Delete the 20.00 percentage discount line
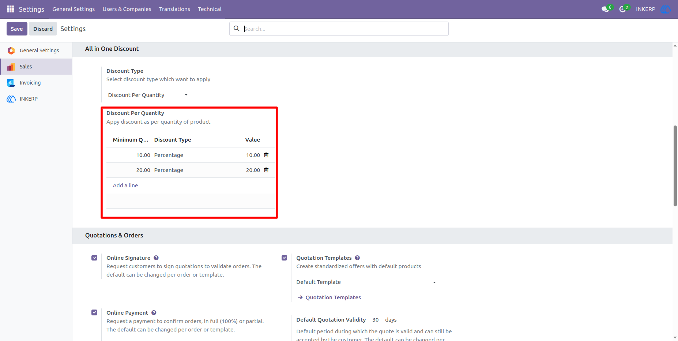 point(266,170)
